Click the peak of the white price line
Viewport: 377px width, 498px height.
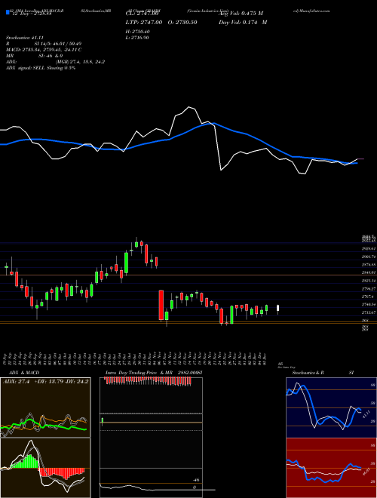[189, 107]
